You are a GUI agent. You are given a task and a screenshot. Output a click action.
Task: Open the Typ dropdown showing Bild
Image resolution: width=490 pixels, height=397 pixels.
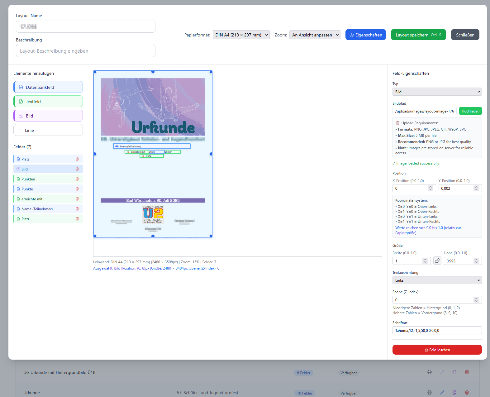pos(437,92)
